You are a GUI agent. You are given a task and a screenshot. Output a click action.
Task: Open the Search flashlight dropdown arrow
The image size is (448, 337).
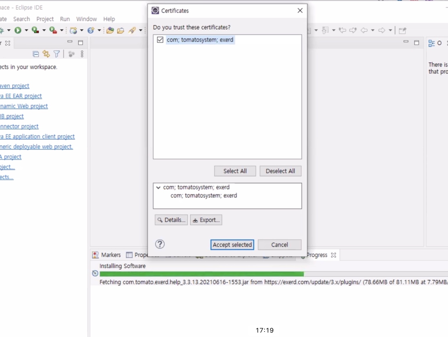(x=141, y=30)
